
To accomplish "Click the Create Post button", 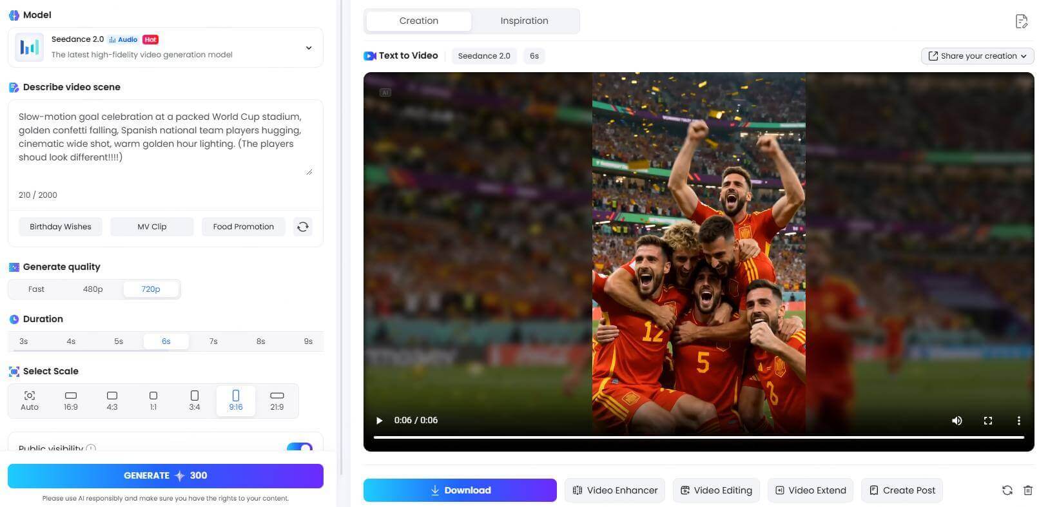I will [x=902, y=490].
